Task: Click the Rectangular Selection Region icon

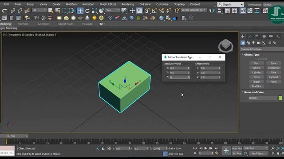Action: coord(65,11)
